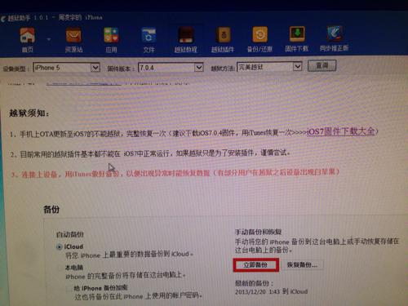Open the 越狱方法 dropdown showing 完美越狱

click(x=269, y=67)
